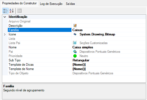This screenshot has height=100, width=147.
Task: Sort properties alphabetically A-Z icon
Action: [12, 11]
